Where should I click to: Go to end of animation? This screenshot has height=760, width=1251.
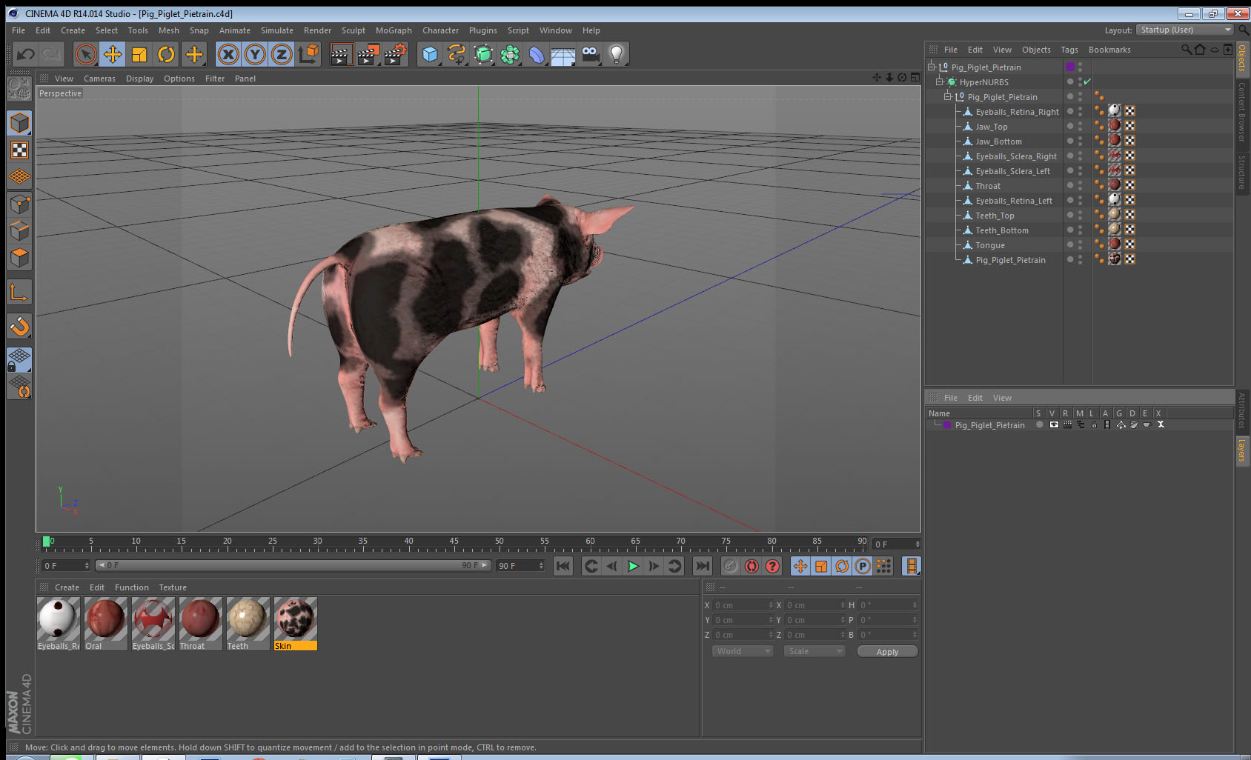click(702, 566)
